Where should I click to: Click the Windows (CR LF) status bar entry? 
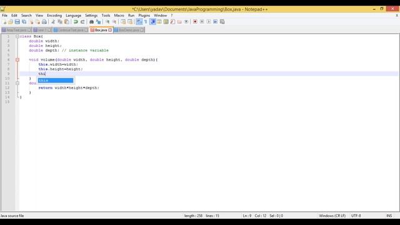332,216
